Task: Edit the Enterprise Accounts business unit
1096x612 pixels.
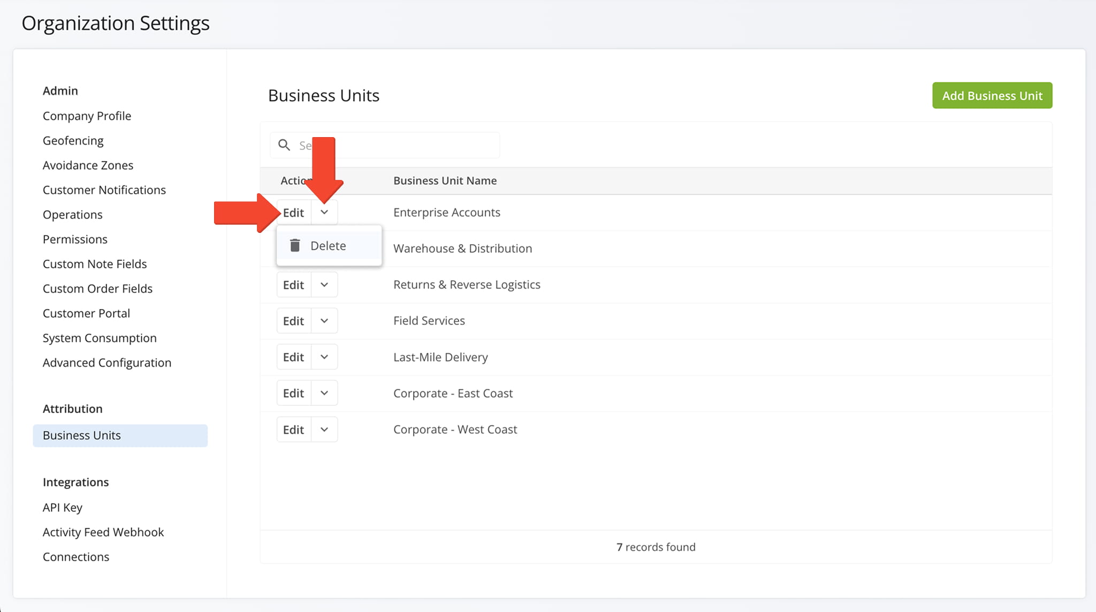Action: pos(293,213)
